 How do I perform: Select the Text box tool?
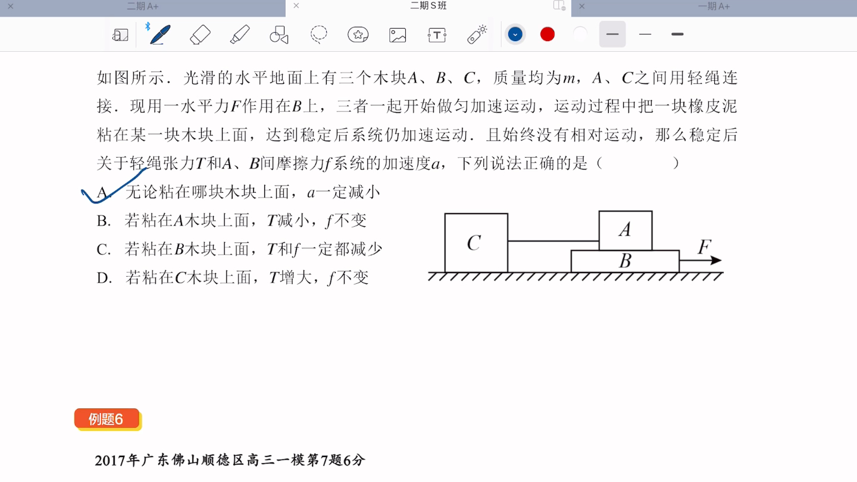click(437, 35)
